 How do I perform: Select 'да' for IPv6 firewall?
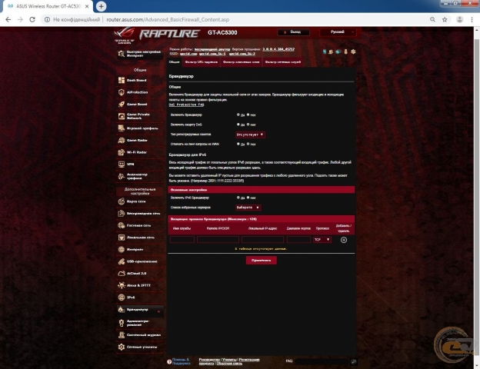[238, 198]
